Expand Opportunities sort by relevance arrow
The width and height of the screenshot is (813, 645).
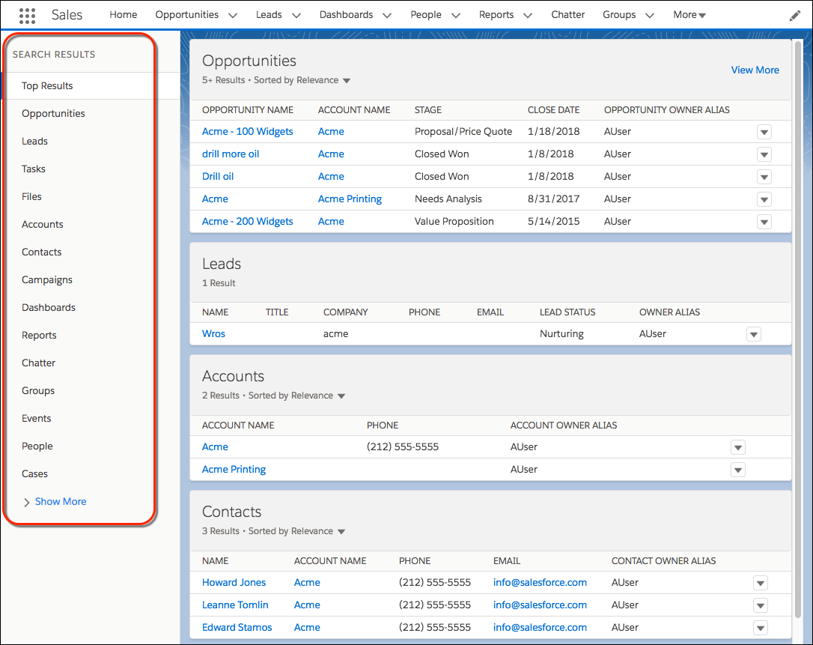(x=347, y=80)
